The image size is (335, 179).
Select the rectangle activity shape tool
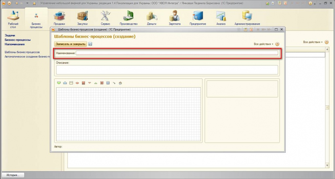71,83
